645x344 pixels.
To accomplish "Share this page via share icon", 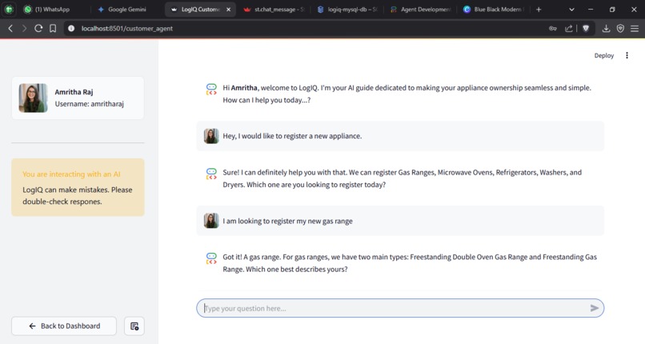I will pyautogui.click(x=568, y=28).
